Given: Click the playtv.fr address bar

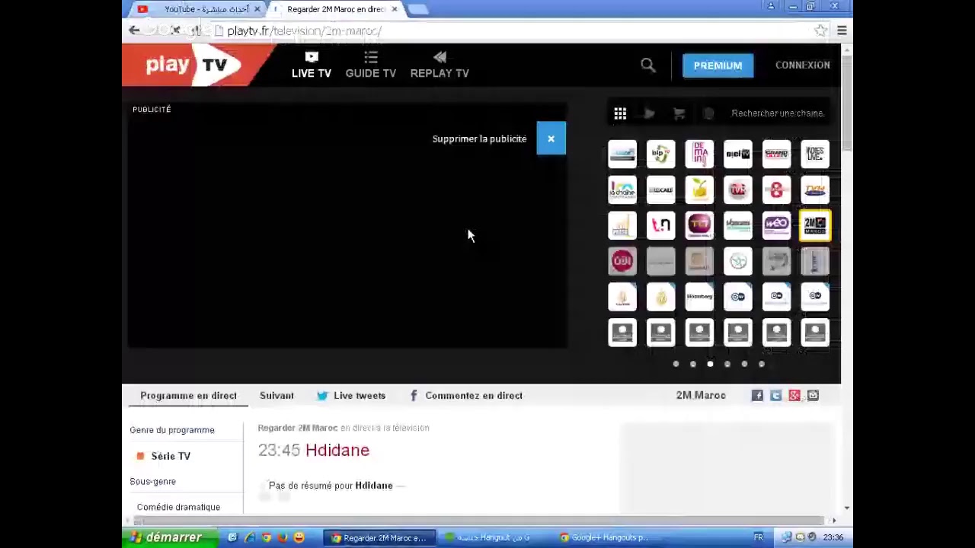Looking at the screenshot, I should pos(510,31).
